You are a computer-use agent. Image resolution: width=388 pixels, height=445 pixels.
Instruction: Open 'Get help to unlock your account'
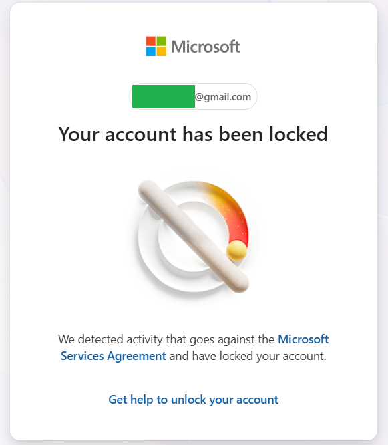point(194,400)
